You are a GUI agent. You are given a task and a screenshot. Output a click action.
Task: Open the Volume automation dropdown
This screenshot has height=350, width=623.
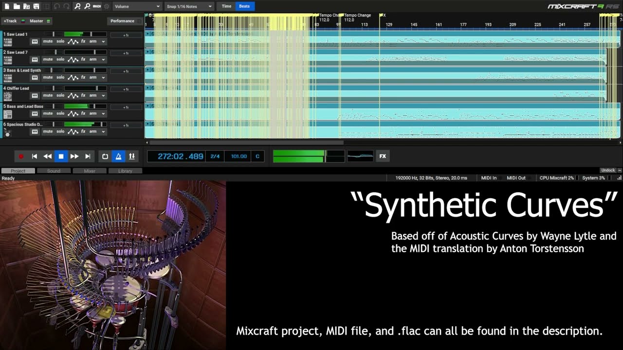137,6
